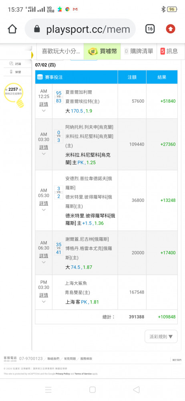Viewport: 185px width, 401px height.
Task: Select the 喜歡玩大小分 tab
Action: coord(60,51)
